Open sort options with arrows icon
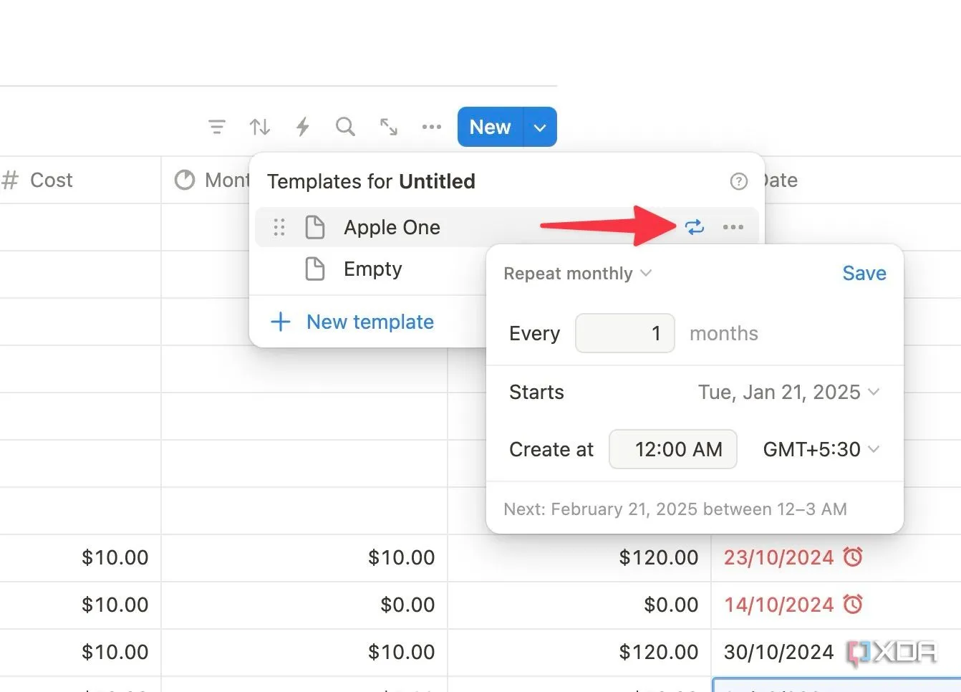Screen dimensions: 961x692 259,128
